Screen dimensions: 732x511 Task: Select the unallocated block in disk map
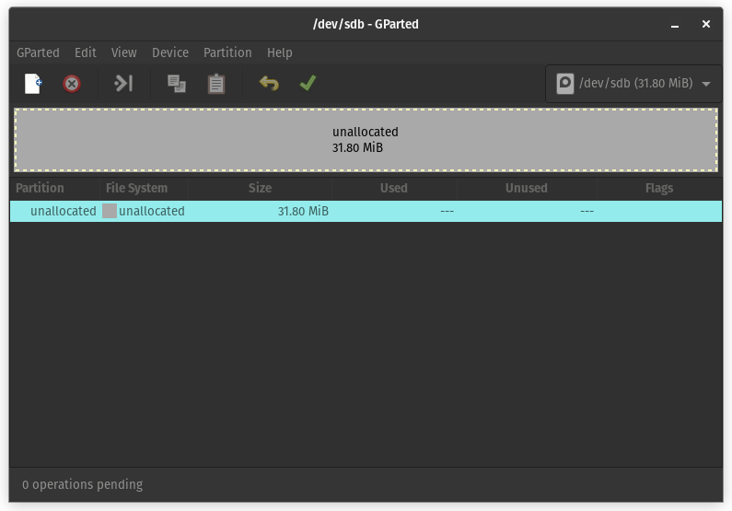click(x=366, y=140)
